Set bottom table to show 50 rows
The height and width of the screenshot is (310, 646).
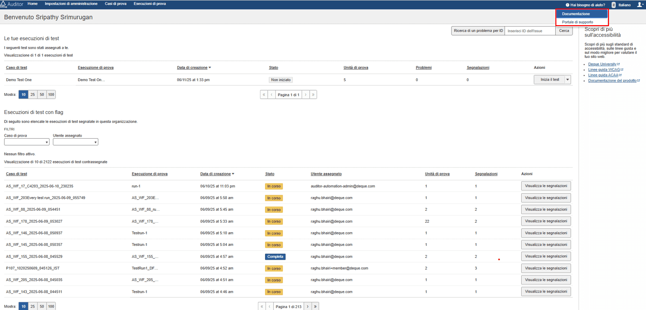pos(42,307)
